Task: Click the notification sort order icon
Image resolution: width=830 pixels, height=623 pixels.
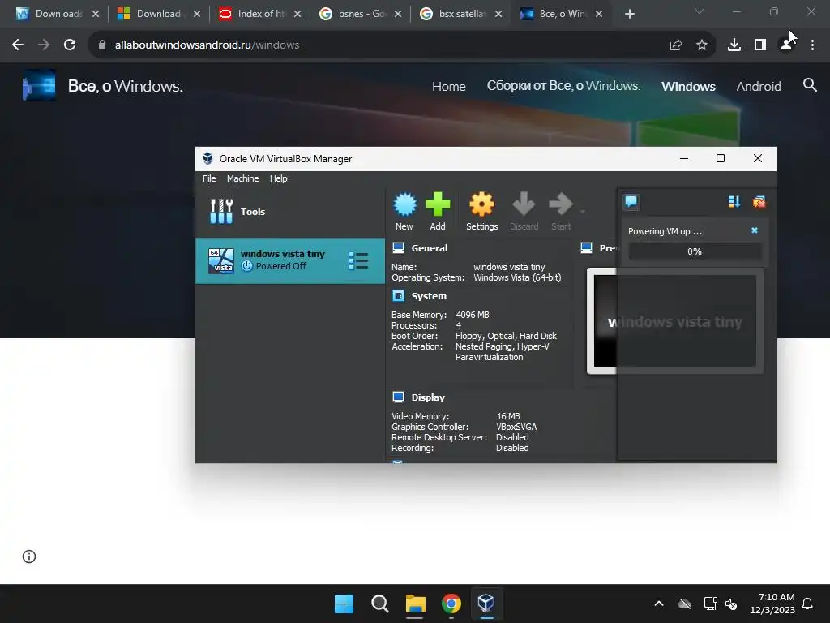Action: click(734, 202)
